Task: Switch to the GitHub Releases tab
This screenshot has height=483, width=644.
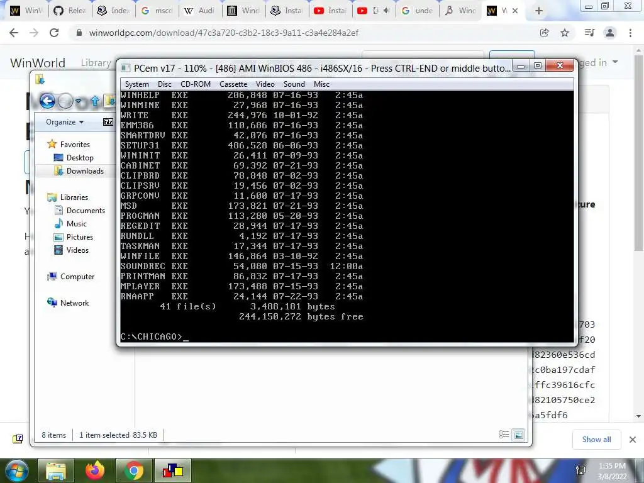Action: [x=70, y=11]
